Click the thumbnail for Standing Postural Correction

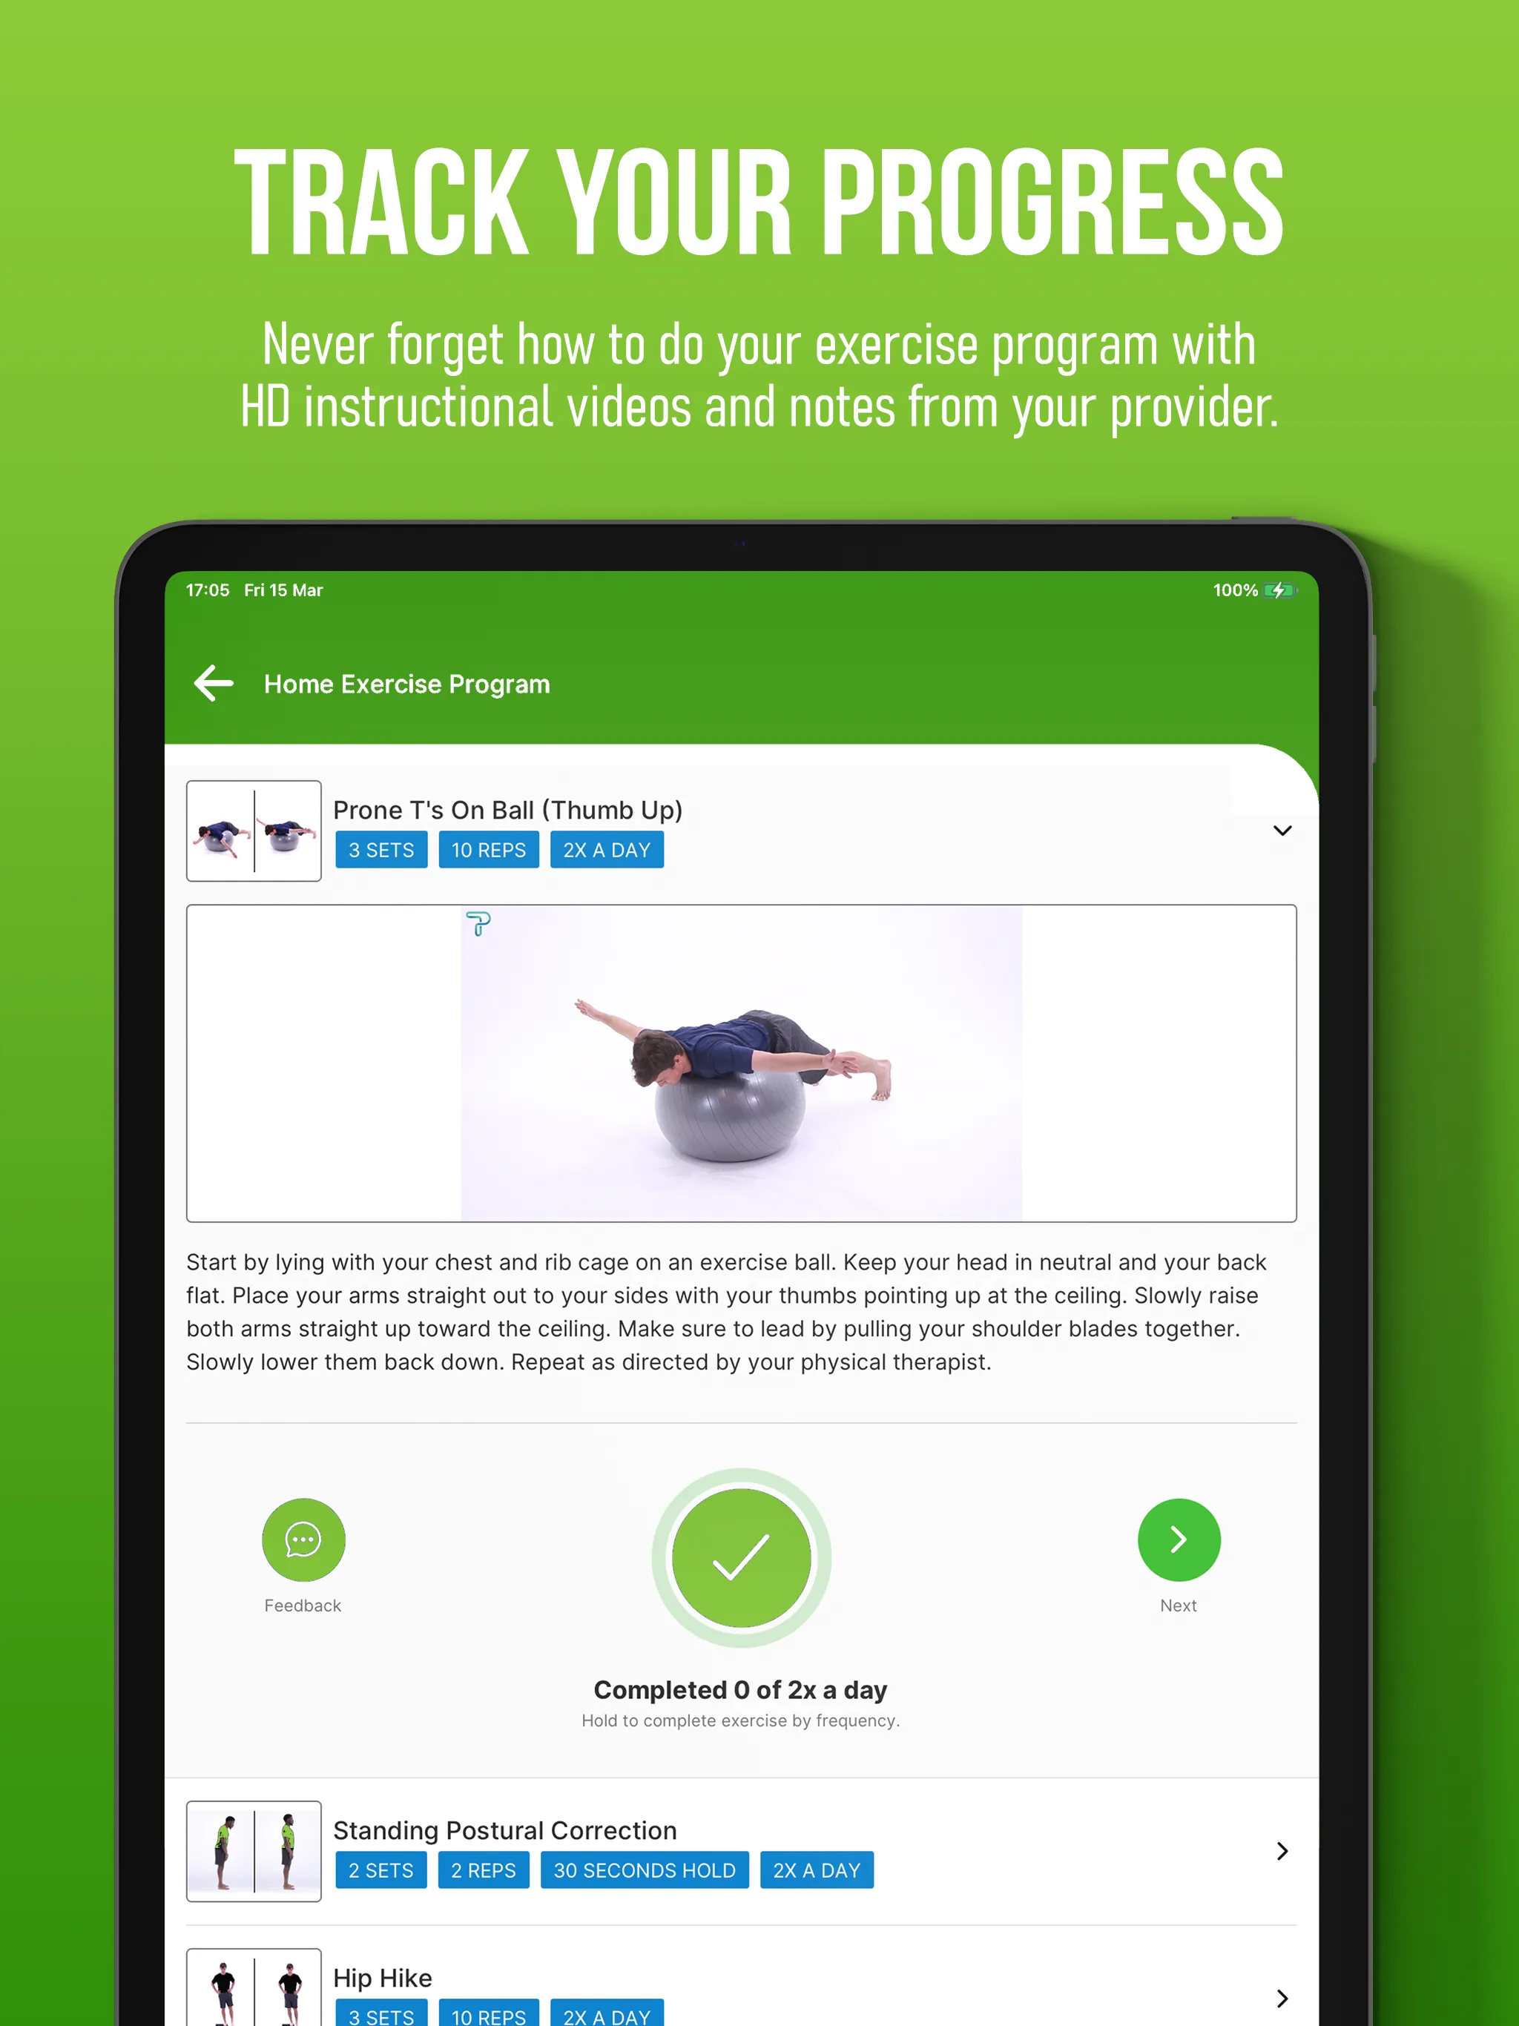(x=254, y=1847)
